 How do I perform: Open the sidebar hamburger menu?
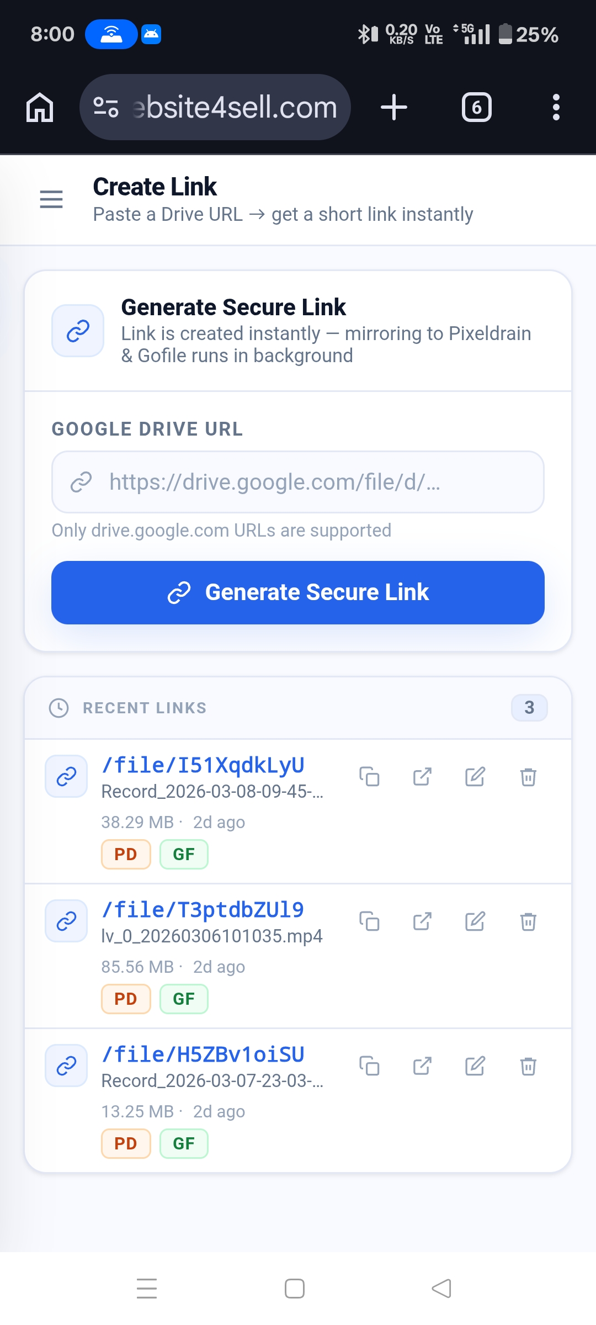[51, 199]
